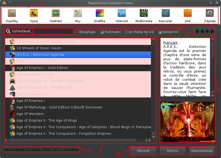Click the Vyhledávat search field
Viewport: 221px width, 158px height.
click(39, 31)
